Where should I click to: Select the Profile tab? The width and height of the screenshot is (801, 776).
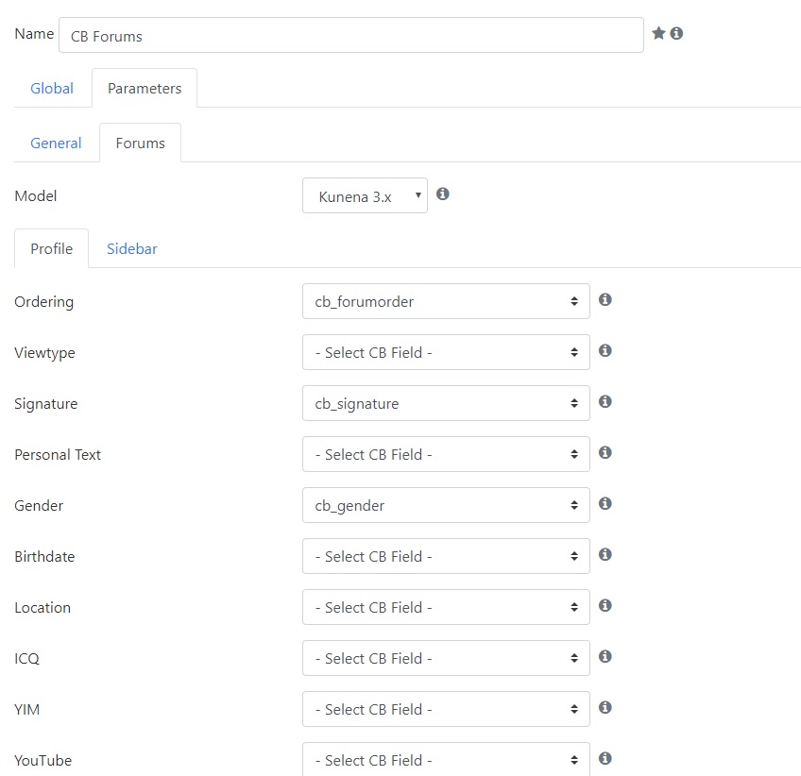pos(52,248)
